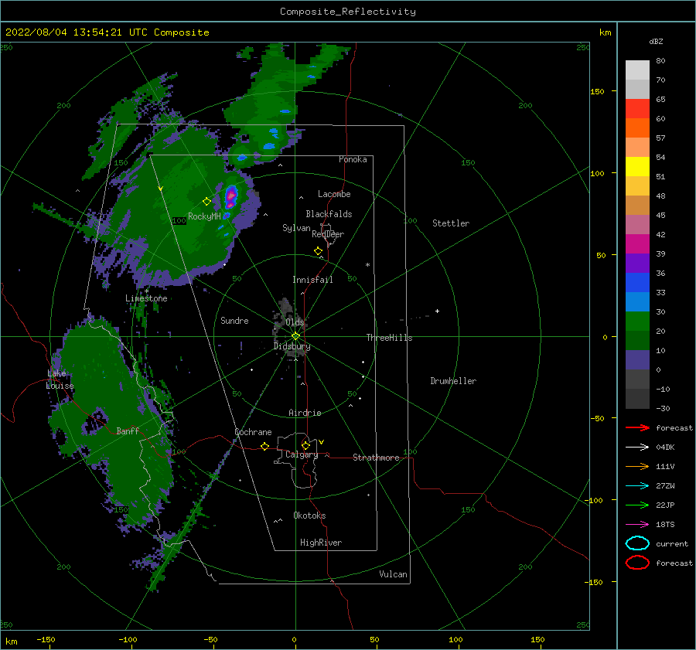This screenshot has width=696, height=650.
Task: Click the 54 dBZ yellow color swatch
Action: pyautogui.click(x=637, y=166)
